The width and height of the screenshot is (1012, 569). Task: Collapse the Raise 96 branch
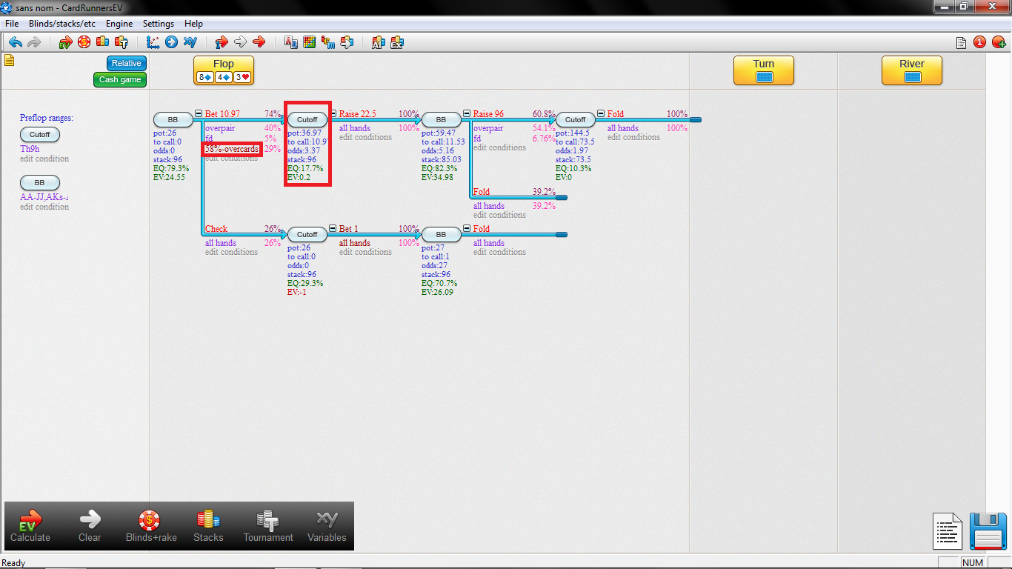coord(467,114)
